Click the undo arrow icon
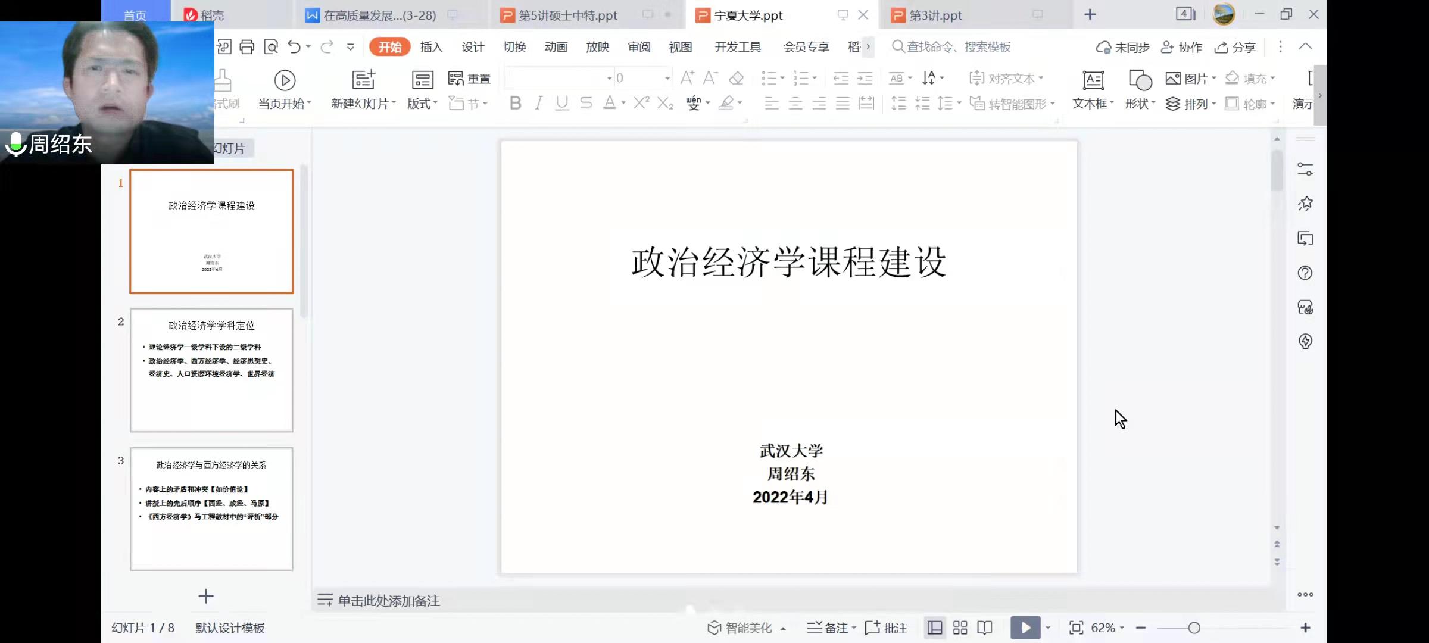 pos(294,47)
